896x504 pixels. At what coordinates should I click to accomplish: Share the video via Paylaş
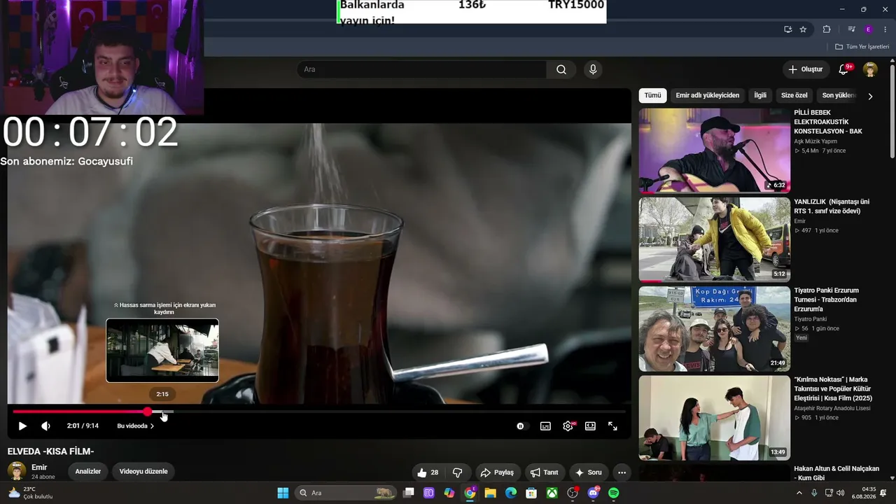pos(497,472)
